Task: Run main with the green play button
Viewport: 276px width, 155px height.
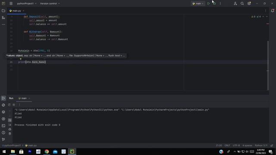Action: click(208, 3)
